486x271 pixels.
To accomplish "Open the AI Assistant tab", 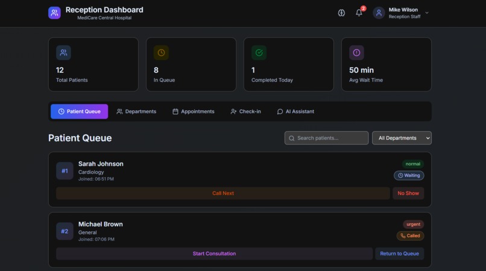I will (295, 111).
